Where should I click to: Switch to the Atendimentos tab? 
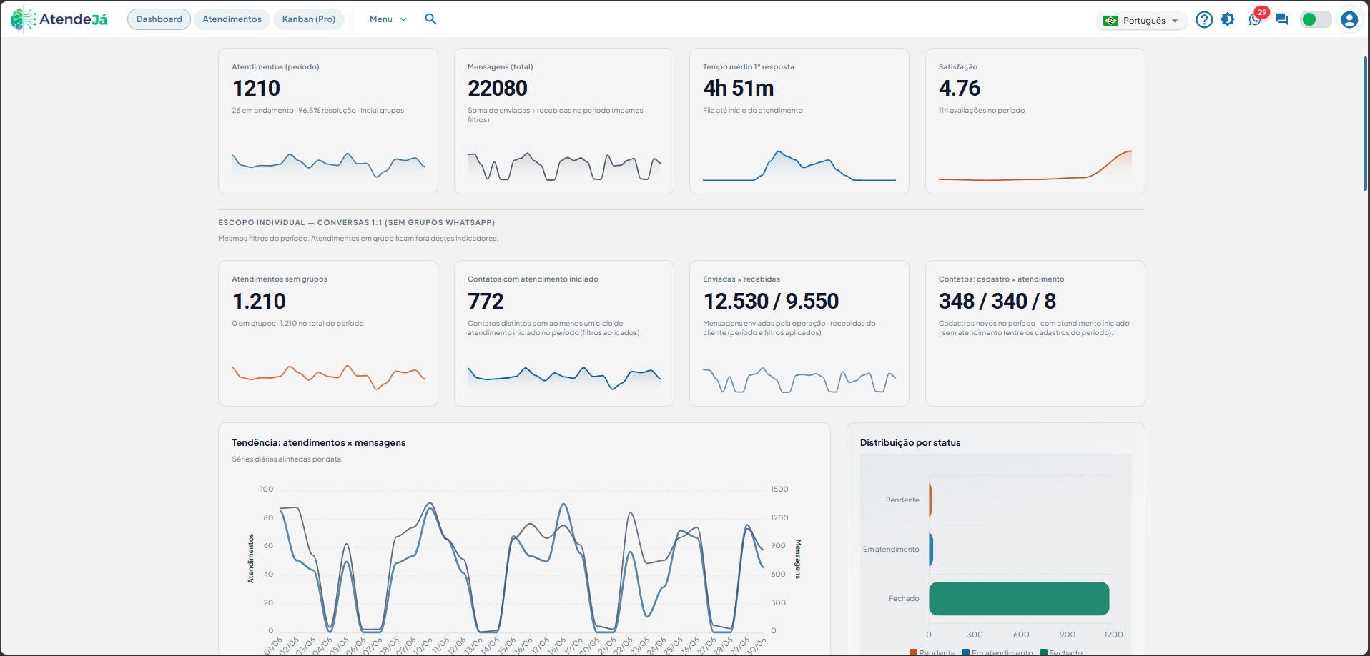(232, 19)
